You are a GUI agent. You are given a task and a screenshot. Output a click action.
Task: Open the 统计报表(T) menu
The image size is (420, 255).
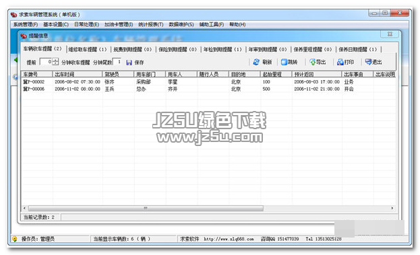[151, 25]
